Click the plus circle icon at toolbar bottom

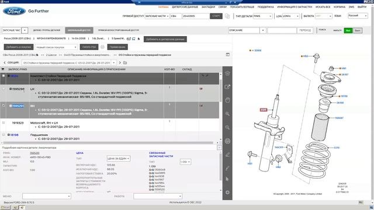(x=227, y=192)
